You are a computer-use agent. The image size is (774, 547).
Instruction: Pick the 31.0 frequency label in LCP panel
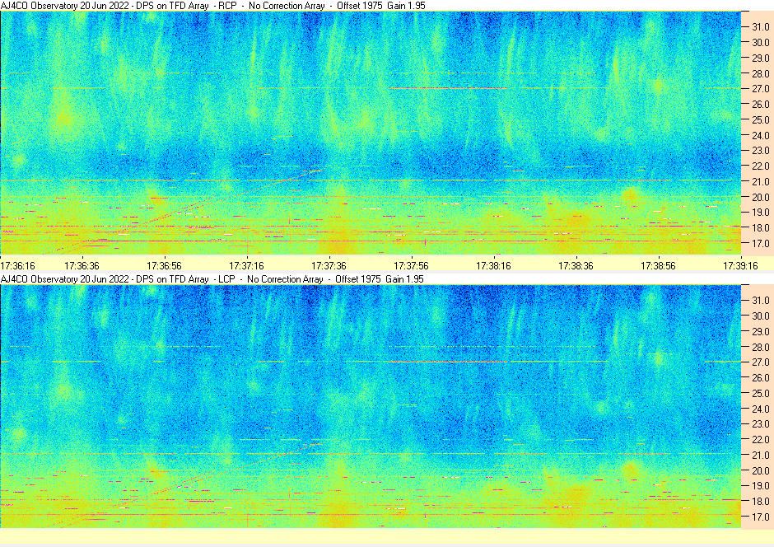pos(761,301)
